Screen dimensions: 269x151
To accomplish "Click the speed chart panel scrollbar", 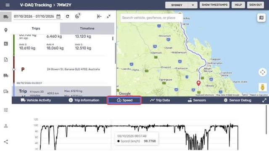I will [x=266, y=120].
